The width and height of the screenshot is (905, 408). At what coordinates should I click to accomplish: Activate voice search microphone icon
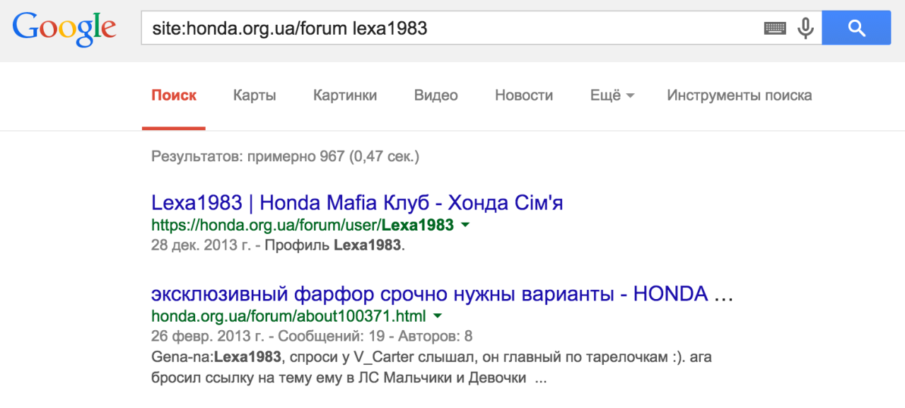pos(805,28)
